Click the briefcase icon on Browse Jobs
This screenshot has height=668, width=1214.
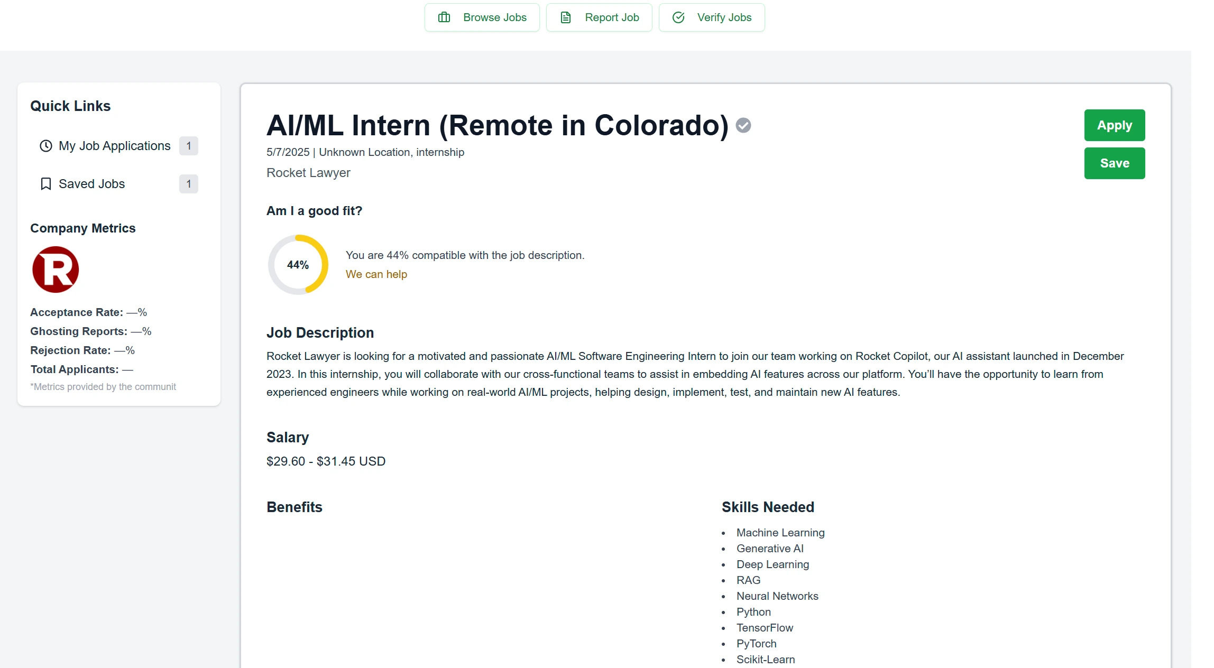tap(444, 17)
